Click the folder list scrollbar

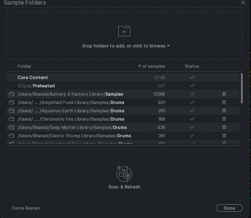coord(241,88)
